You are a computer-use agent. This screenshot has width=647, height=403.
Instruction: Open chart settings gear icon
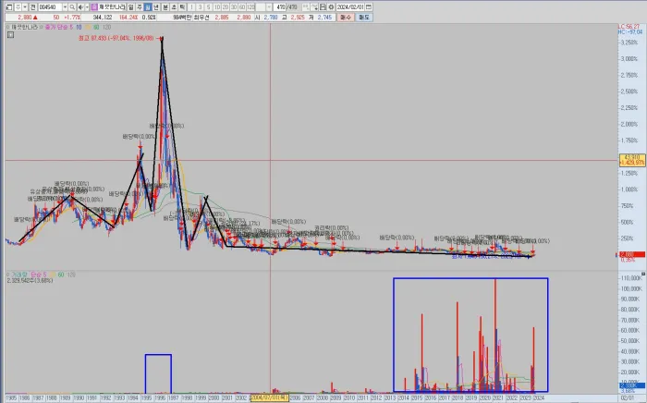(x=331, y=7)
